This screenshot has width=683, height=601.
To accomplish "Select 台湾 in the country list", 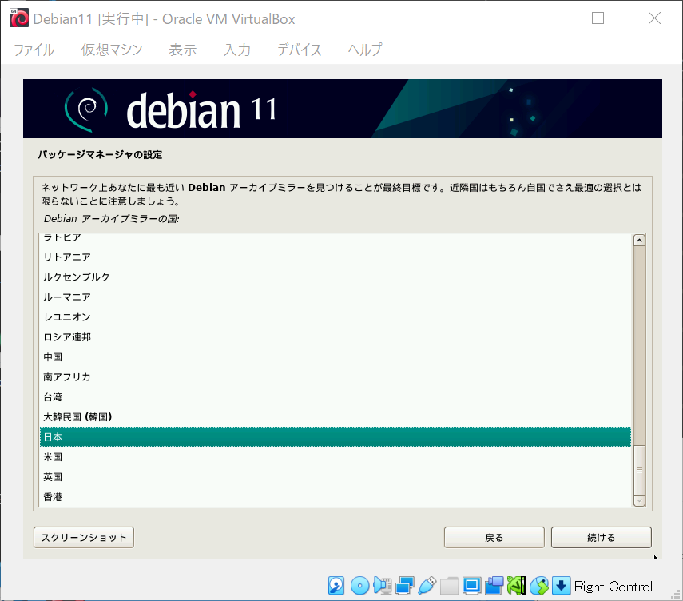I will pyautogui.click(x=336, y=397).
